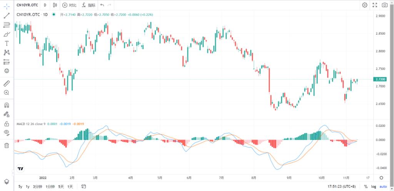Open the emoji icons tool
Image resolution: width=394 pixels, height=191 pixels.
(x=7, y=71)
